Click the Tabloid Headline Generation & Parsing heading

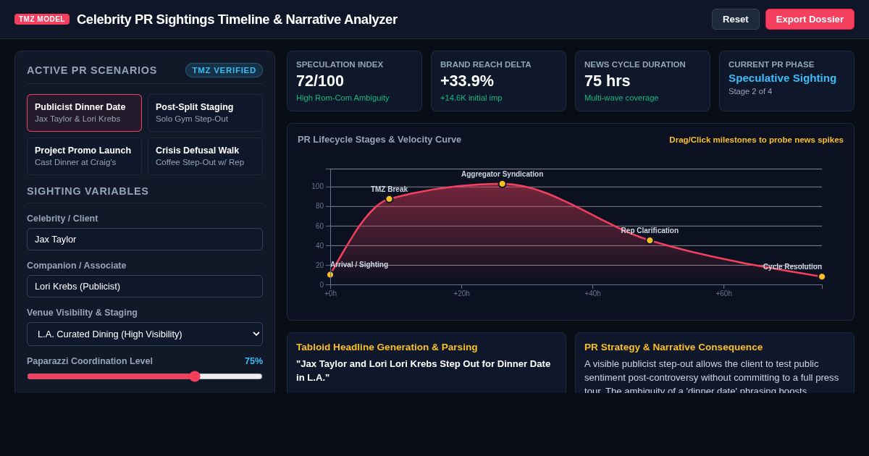coord(387,347)
